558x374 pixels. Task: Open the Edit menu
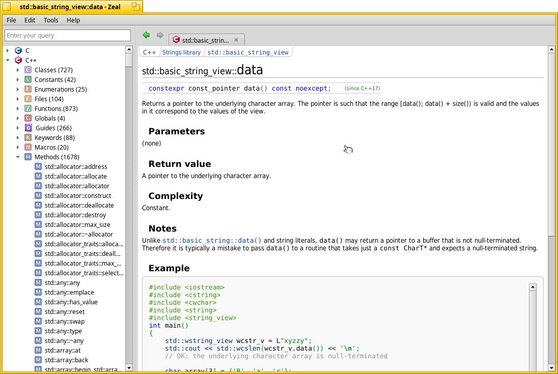pos(30,20)
